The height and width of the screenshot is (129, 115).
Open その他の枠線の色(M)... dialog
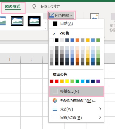76,101
